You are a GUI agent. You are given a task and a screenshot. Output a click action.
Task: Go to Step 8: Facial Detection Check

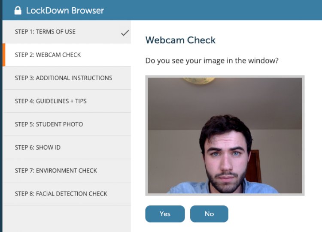coord(61,194)
